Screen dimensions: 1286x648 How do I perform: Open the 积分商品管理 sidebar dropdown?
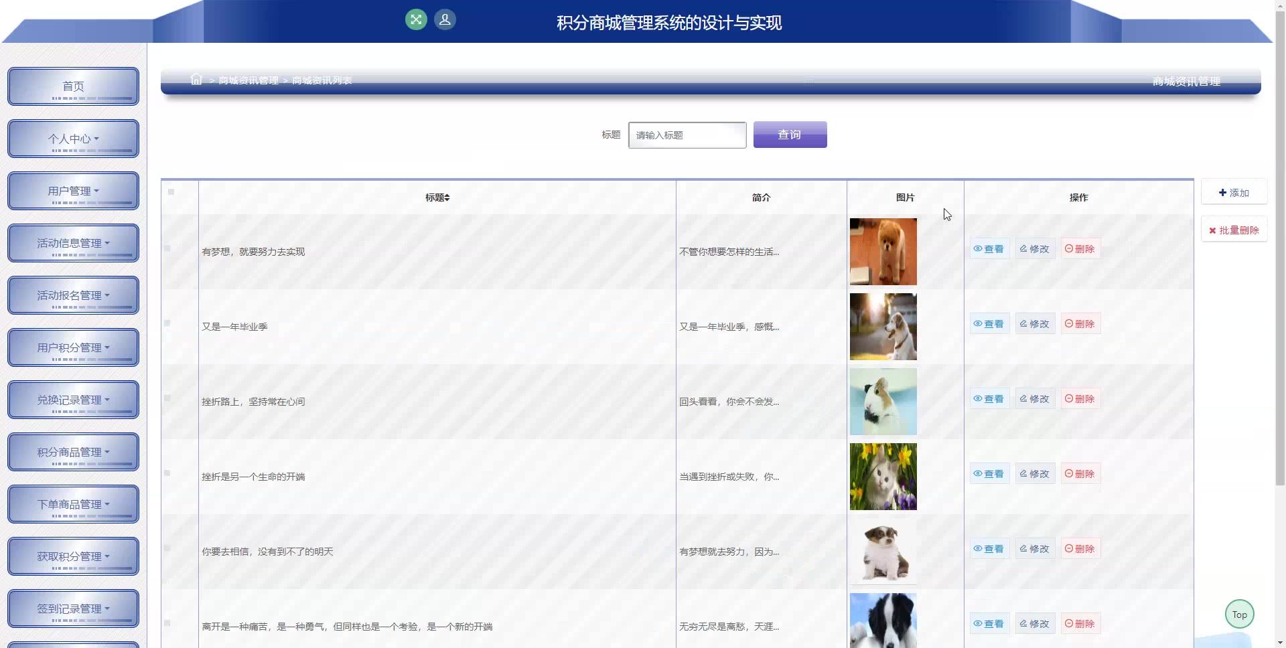click(x=73, y=452)
